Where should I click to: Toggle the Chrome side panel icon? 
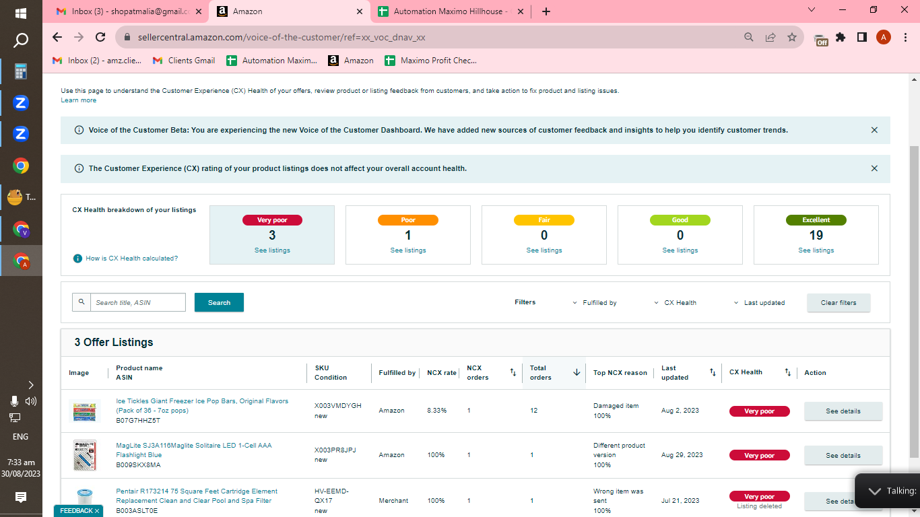861,38
